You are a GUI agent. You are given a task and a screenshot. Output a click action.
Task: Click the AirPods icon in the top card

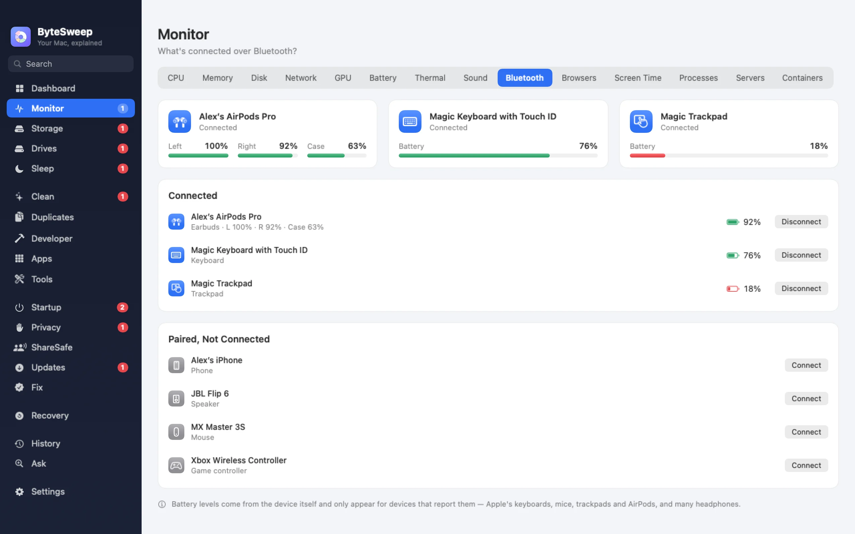pyautogui.click(x=179, y=121)
